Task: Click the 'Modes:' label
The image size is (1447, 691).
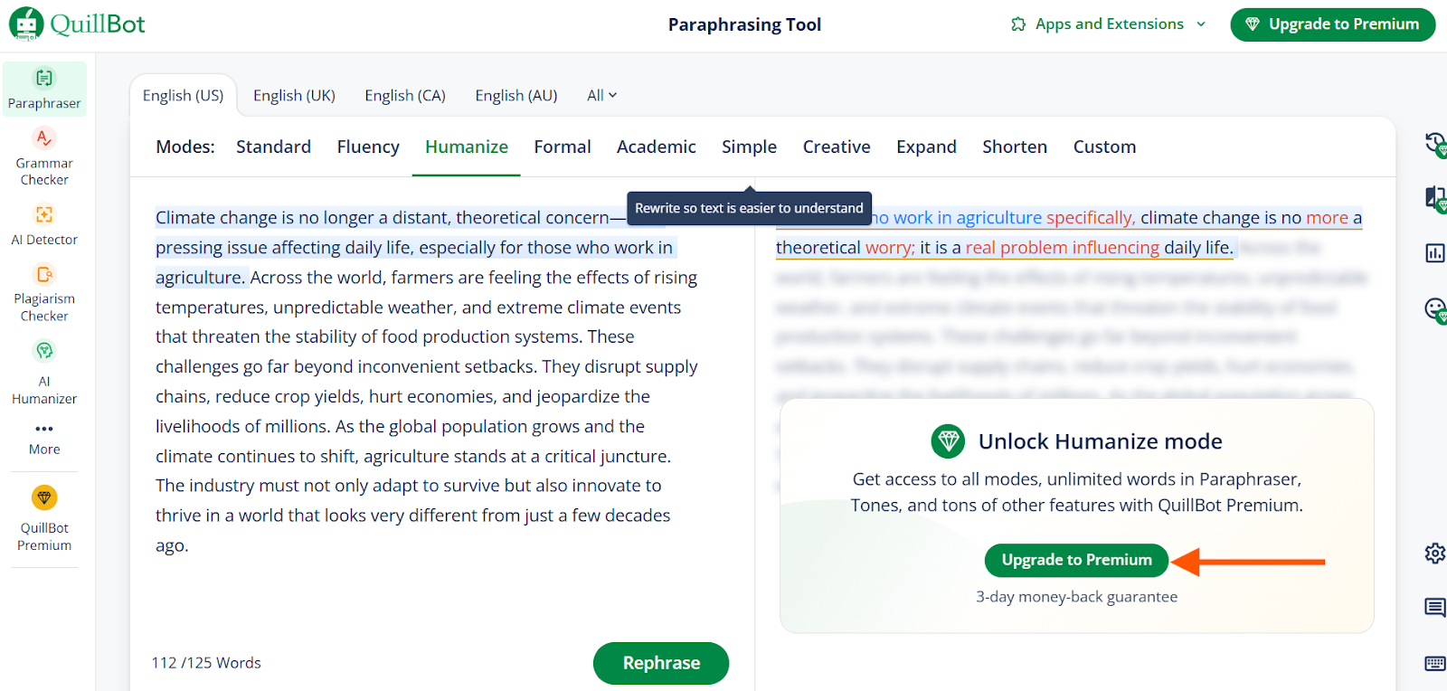Action: [x=185, y=147]
